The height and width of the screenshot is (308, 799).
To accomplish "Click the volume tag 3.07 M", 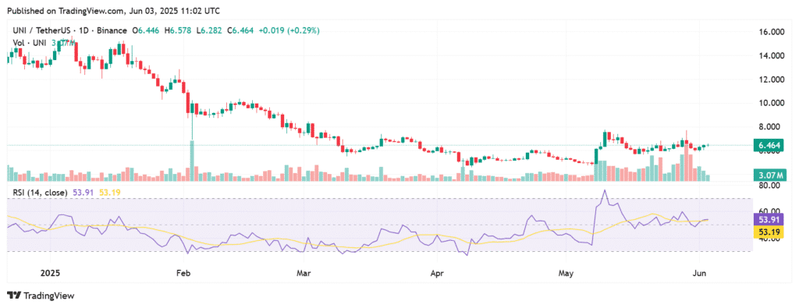I will tap(770, 175).
